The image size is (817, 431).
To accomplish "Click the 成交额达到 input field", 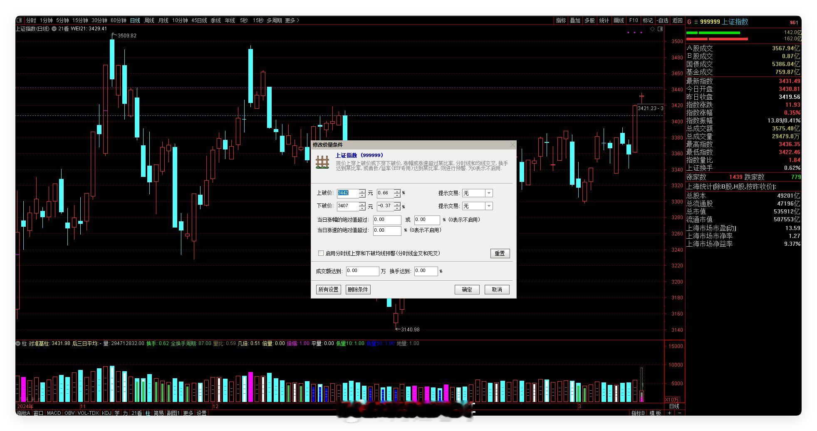I will [362, 271].
